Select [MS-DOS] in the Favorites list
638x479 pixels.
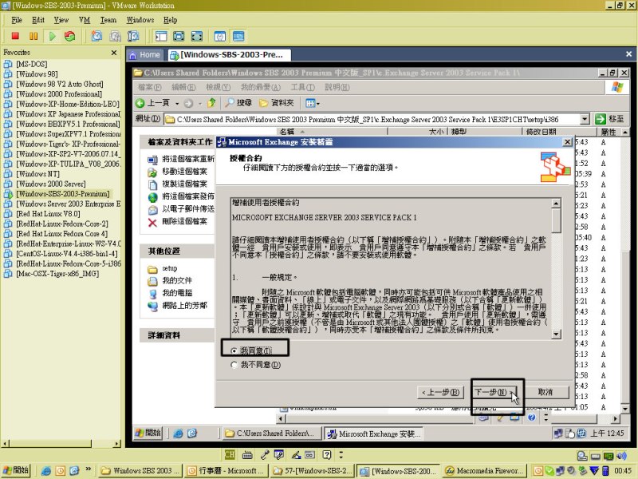(32, 64)
